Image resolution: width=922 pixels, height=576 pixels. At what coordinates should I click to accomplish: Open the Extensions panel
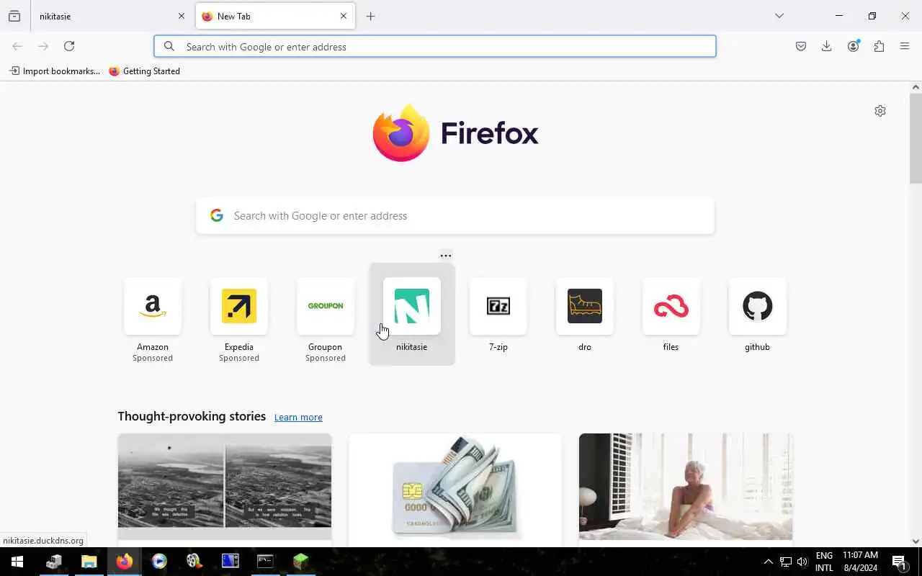tap(879, 46)
